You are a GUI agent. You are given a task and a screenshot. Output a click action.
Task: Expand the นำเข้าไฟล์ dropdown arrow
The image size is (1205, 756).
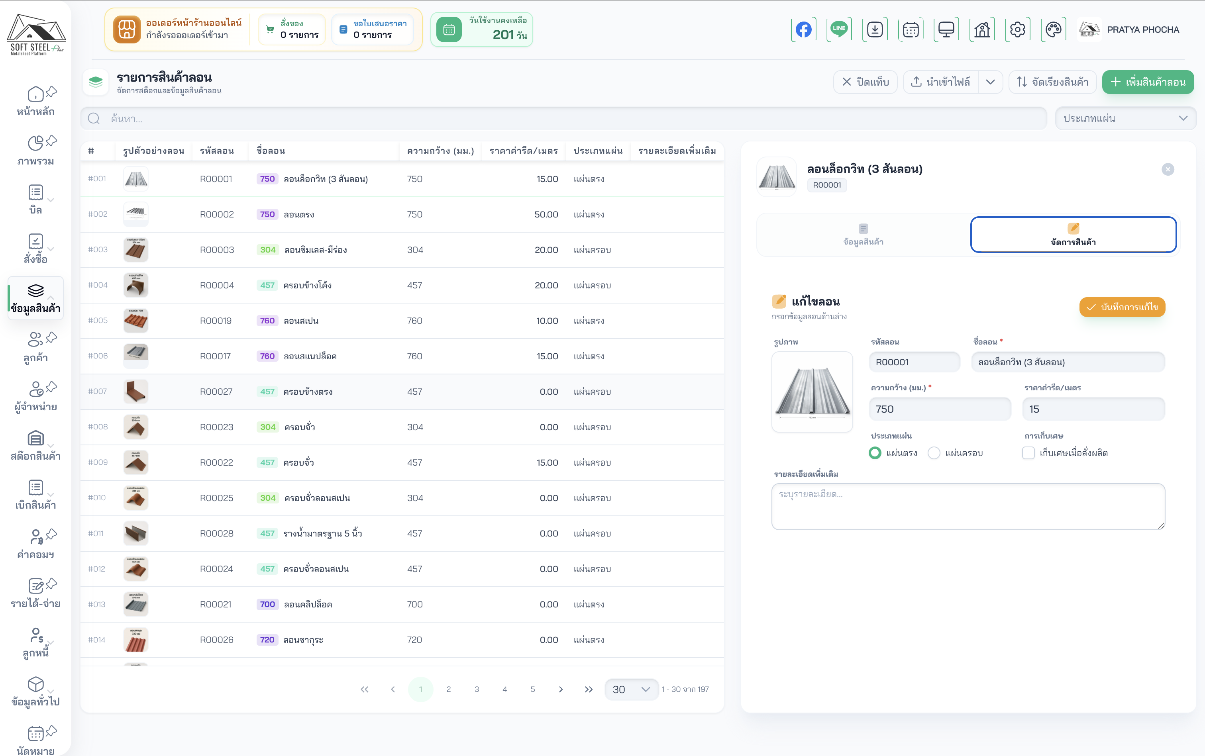tap(990, 82)
